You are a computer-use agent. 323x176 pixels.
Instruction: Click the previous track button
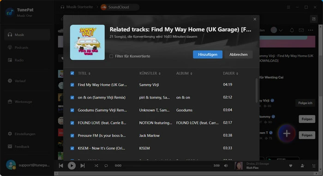coord(61,165)
